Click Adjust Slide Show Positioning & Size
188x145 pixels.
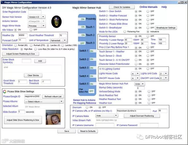pyautogui.click(x=23, y=120)
